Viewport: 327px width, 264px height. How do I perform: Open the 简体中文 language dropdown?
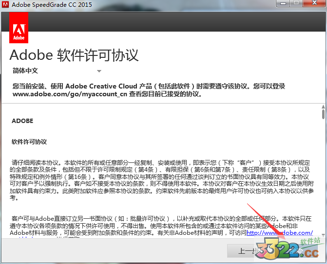57,70
